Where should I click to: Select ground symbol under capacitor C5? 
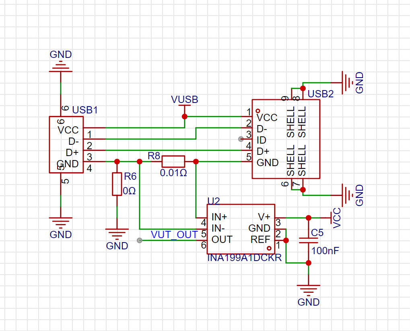tap(309, 291)
